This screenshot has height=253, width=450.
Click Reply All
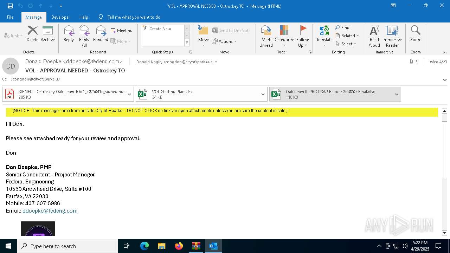[x=84, y=36]
